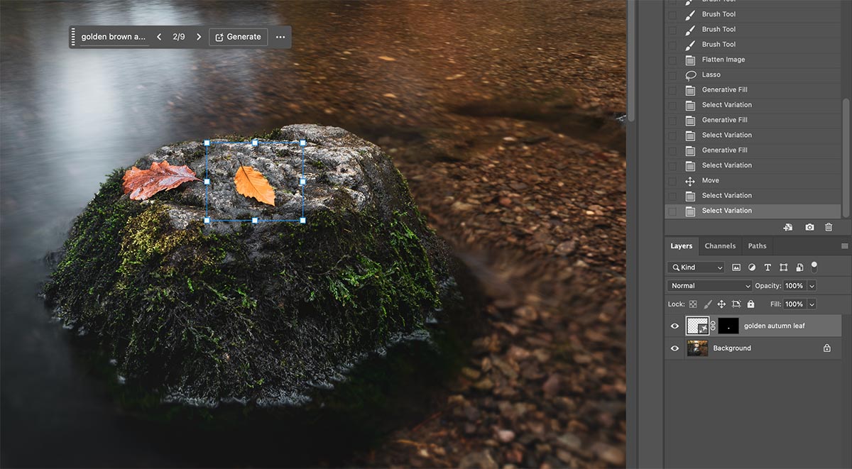This screenshot has width=852, height=469.
Task: Toggle visibility of the Background layer
Action: (x=675, y=348)
